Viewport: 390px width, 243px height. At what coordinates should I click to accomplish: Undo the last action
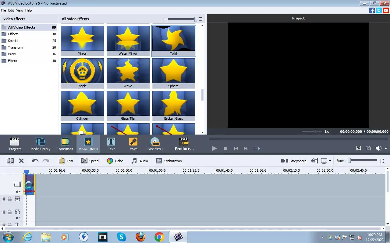[x=35, y=161]
